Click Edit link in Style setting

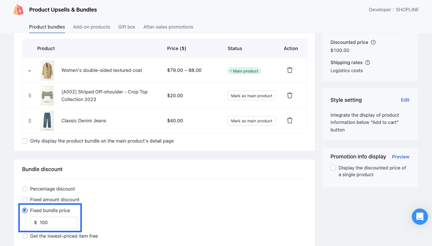[x=405, y=100]
